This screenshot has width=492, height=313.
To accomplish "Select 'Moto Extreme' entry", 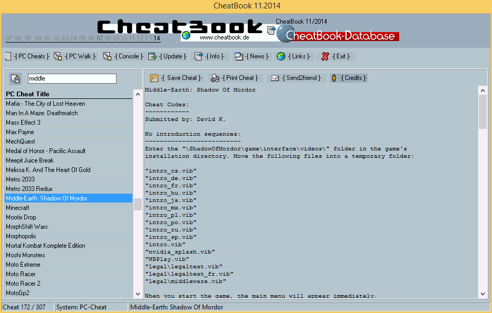I will 69,265.
